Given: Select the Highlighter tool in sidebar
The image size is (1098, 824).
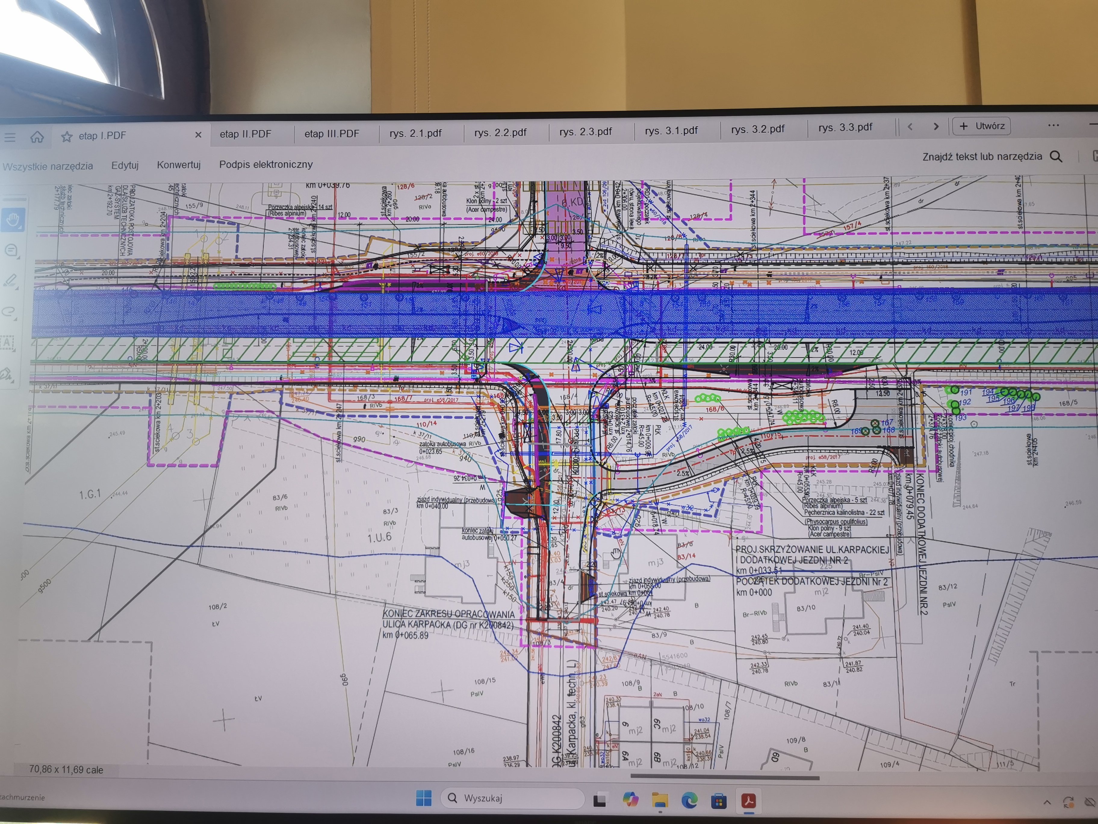Looking at the screenshot, I should [x=10, y=281].
